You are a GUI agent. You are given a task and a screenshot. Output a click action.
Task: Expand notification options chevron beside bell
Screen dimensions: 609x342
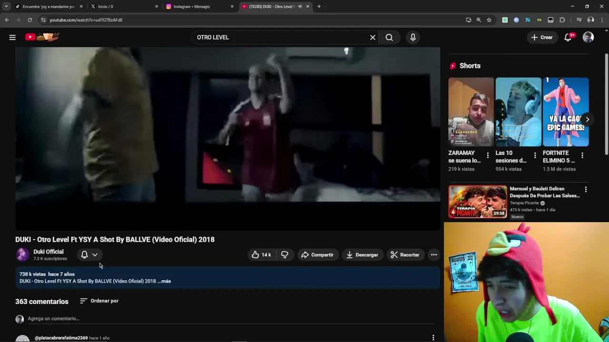[x=95, y=255]
